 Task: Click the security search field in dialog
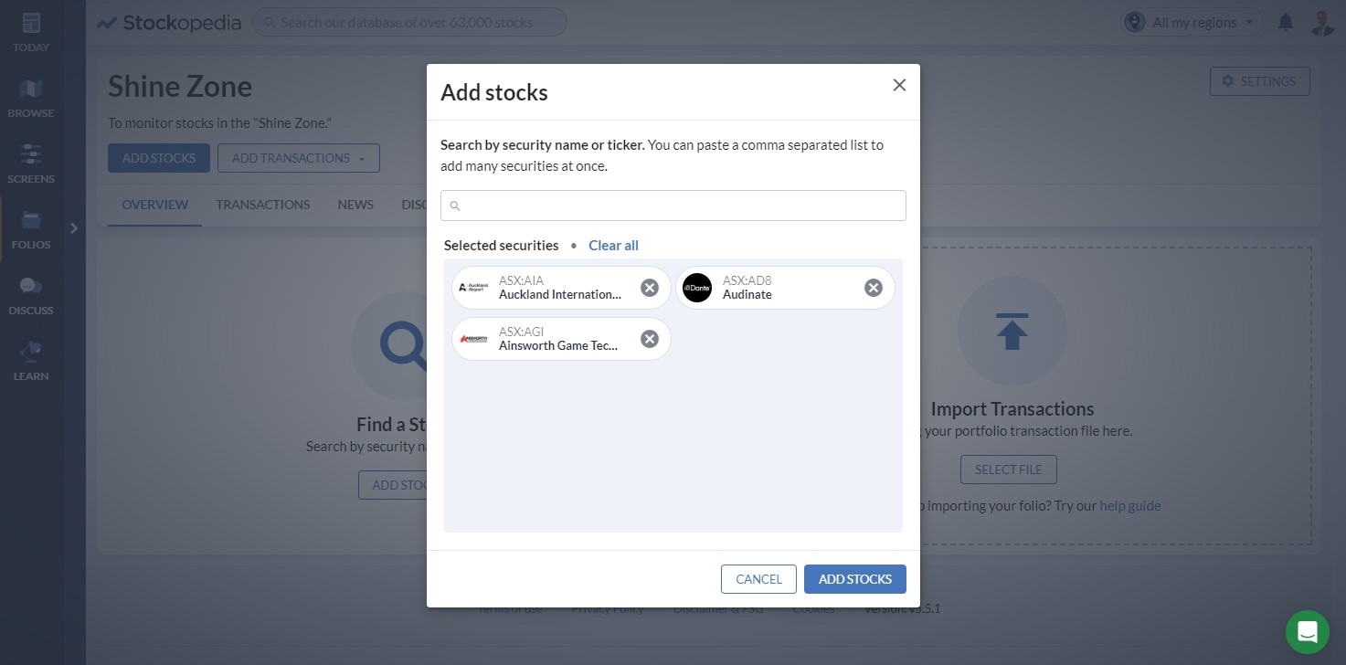coord(673,206)
